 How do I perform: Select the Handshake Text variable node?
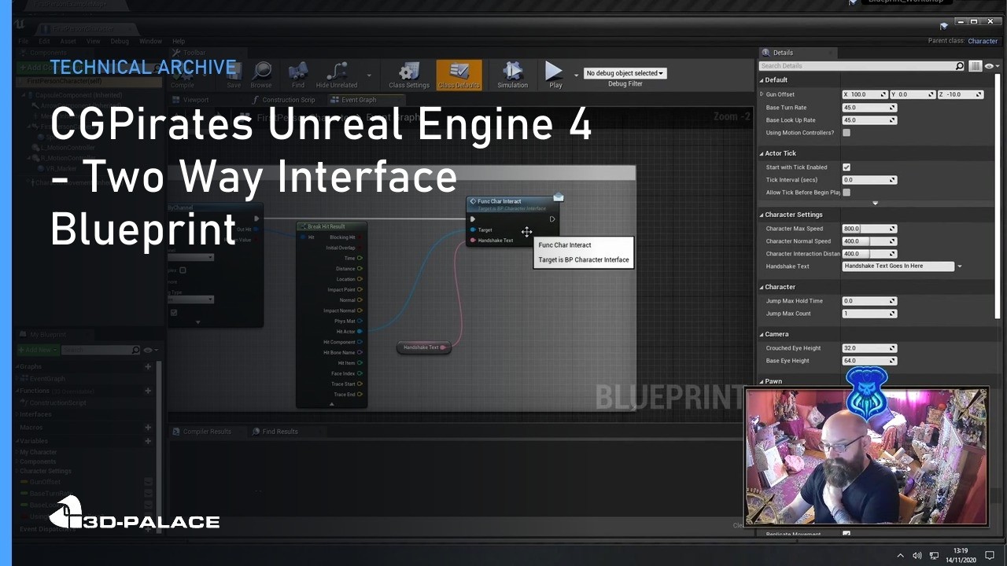tap(424, 347)
